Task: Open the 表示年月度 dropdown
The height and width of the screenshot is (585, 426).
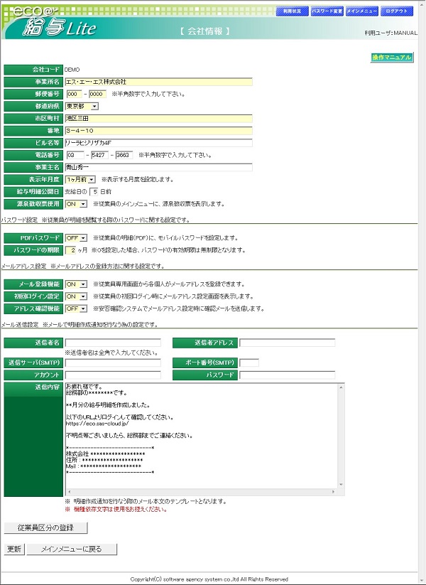Action: (x=80, y=179)
